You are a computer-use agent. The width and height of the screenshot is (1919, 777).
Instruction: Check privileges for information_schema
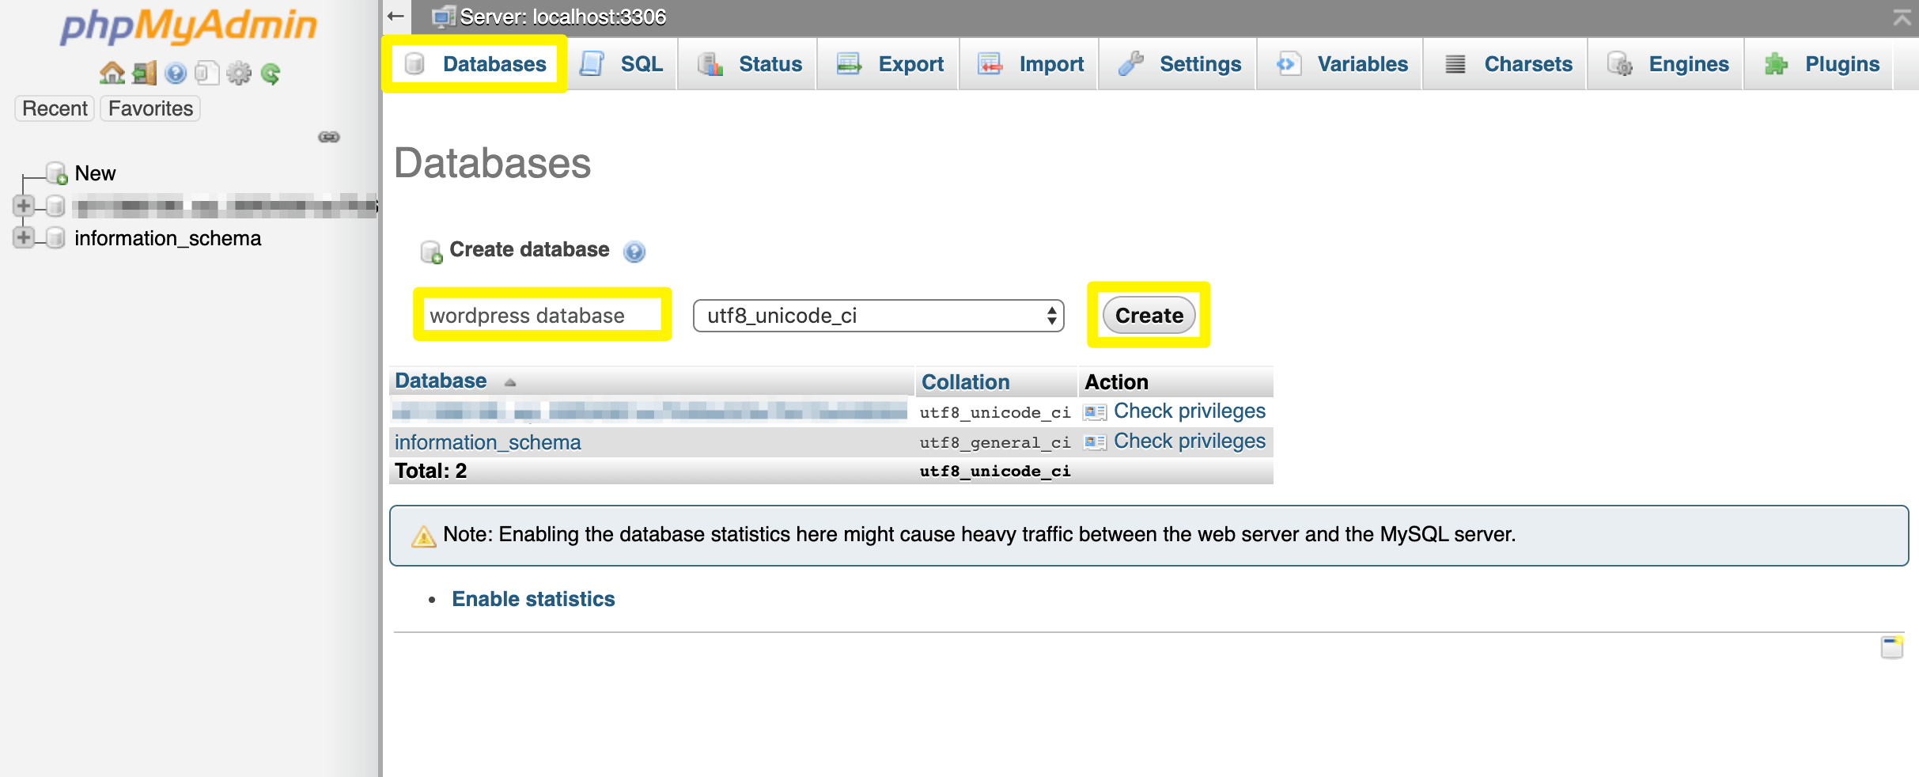pyautogui.click(x=1190, y=442)
